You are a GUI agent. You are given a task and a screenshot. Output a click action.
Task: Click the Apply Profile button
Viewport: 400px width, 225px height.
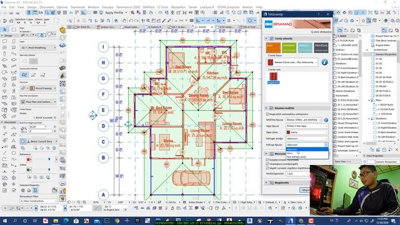click(x=114, y=12)
